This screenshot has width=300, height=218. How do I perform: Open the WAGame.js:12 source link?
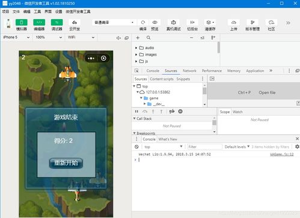tap(282, 155)
